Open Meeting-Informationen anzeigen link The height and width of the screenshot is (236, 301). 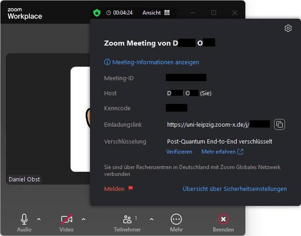point(155,62)
